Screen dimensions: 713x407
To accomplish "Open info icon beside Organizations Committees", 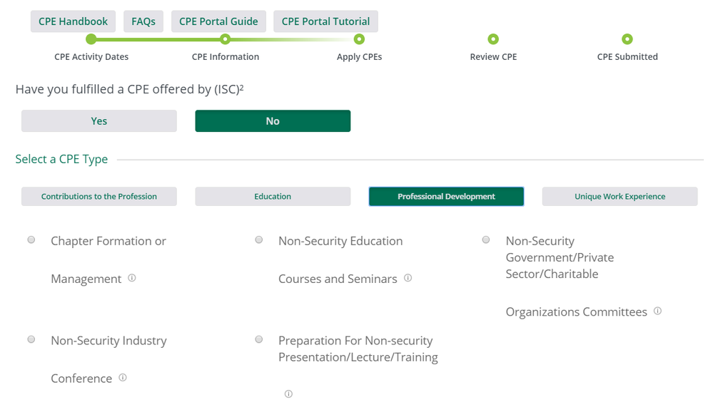I will (657, 311).
